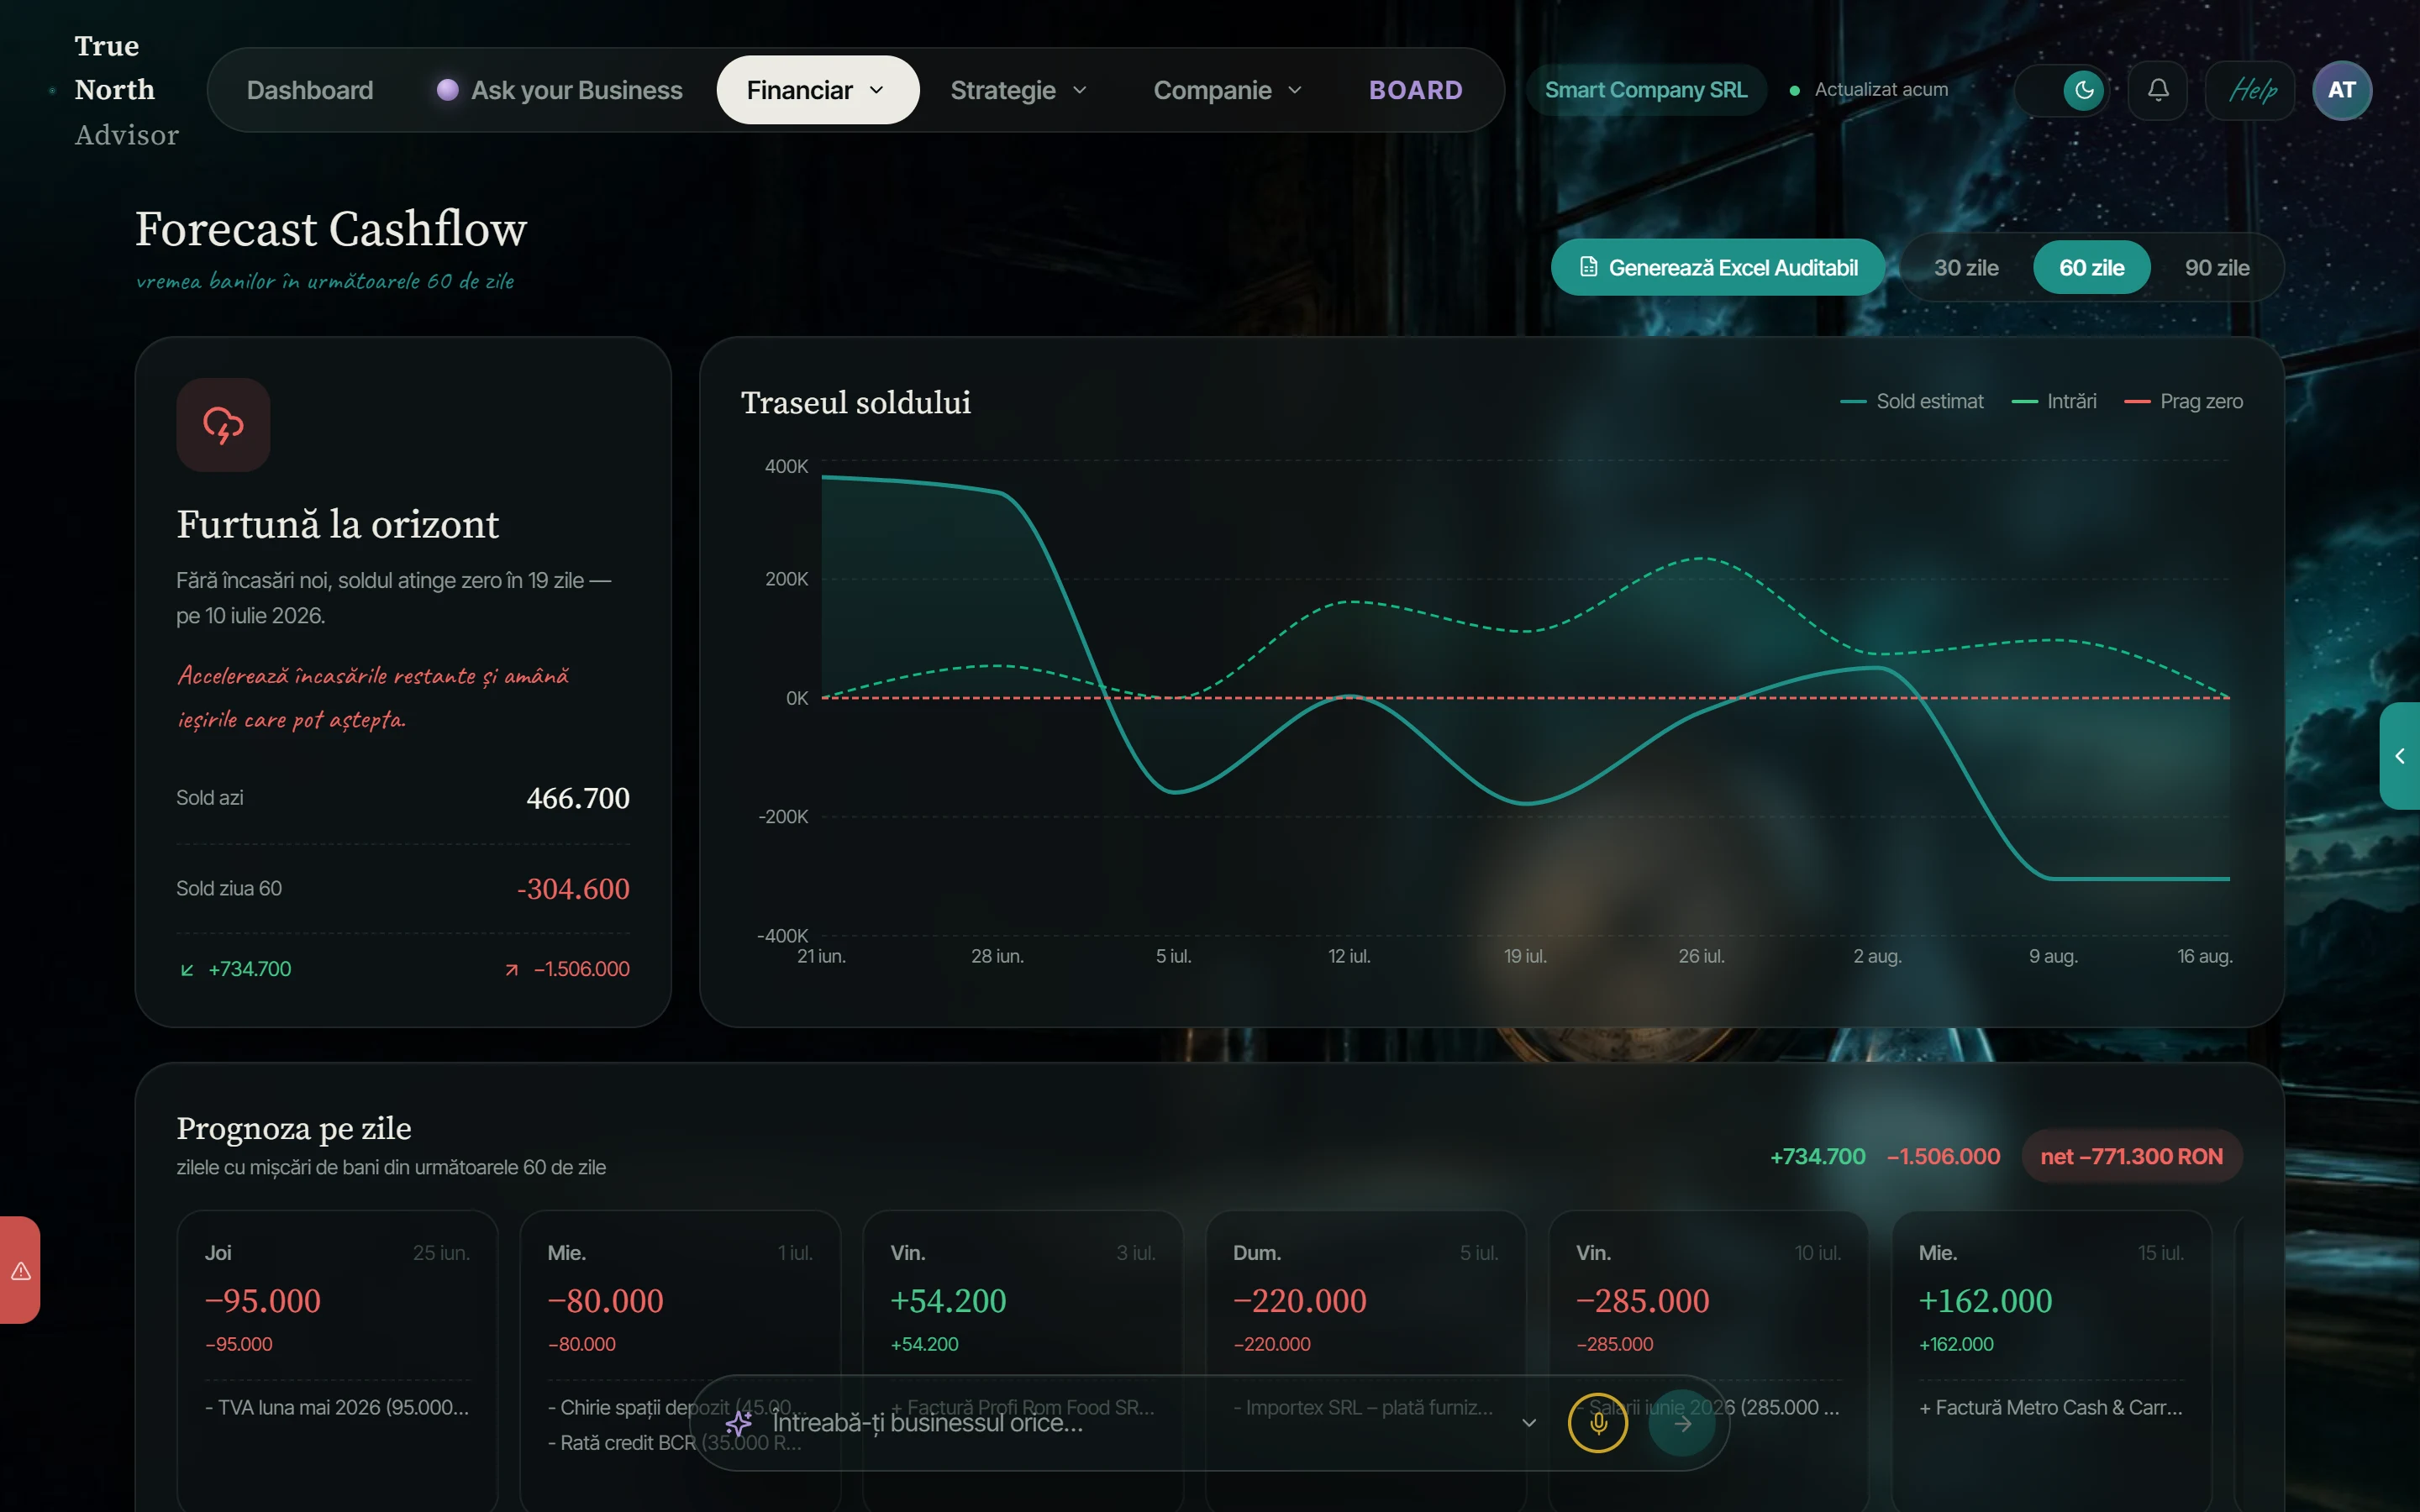Click the inflow arrow icon near +734.700
The image size is (2420, 1512).
coord(187,970)
